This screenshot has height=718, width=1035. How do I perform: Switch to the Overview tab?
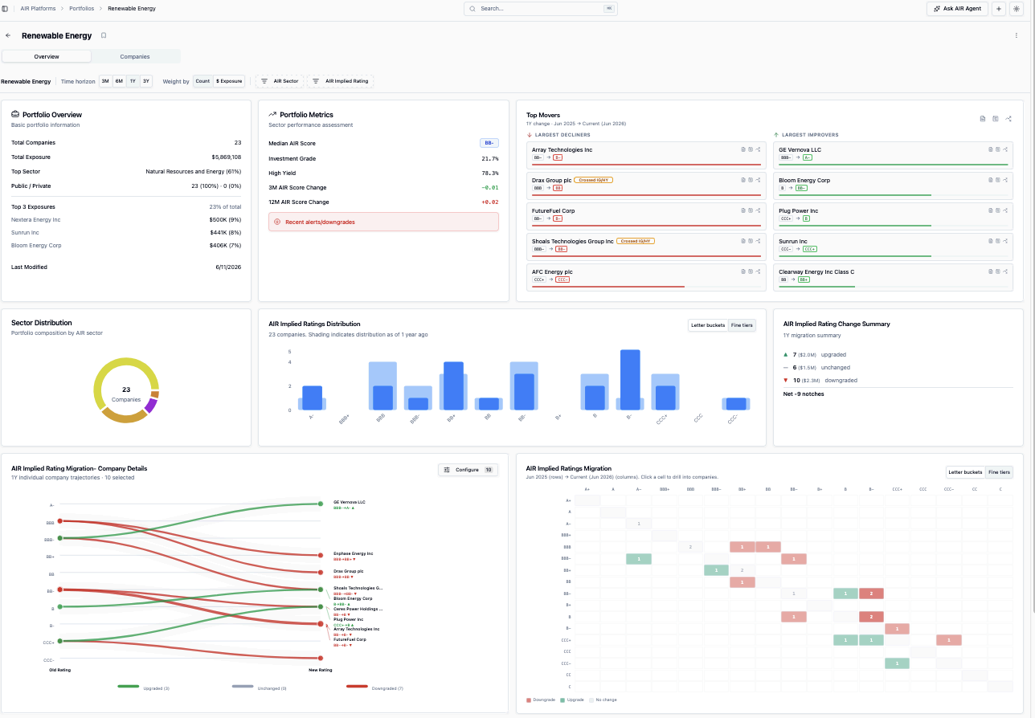(47, 57)
